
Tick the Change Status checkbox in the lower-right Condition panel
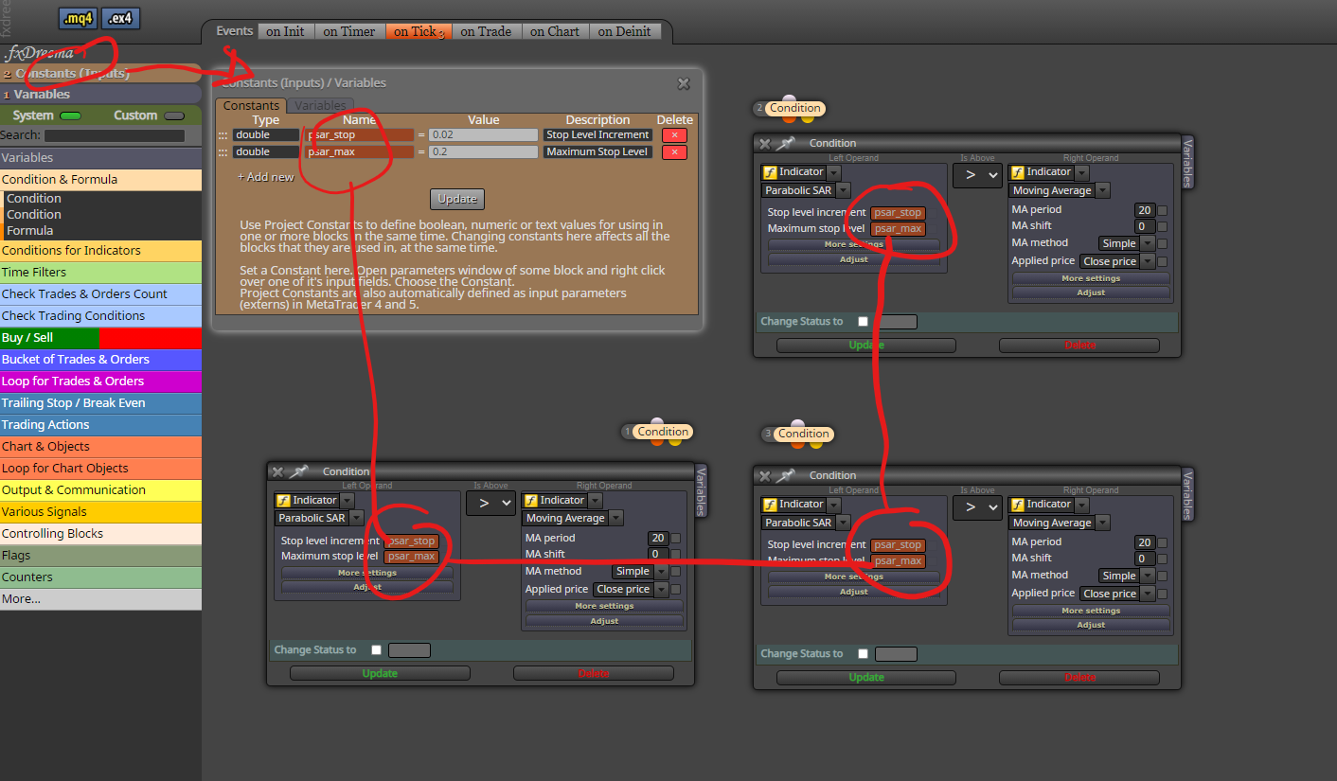(863, 654)
